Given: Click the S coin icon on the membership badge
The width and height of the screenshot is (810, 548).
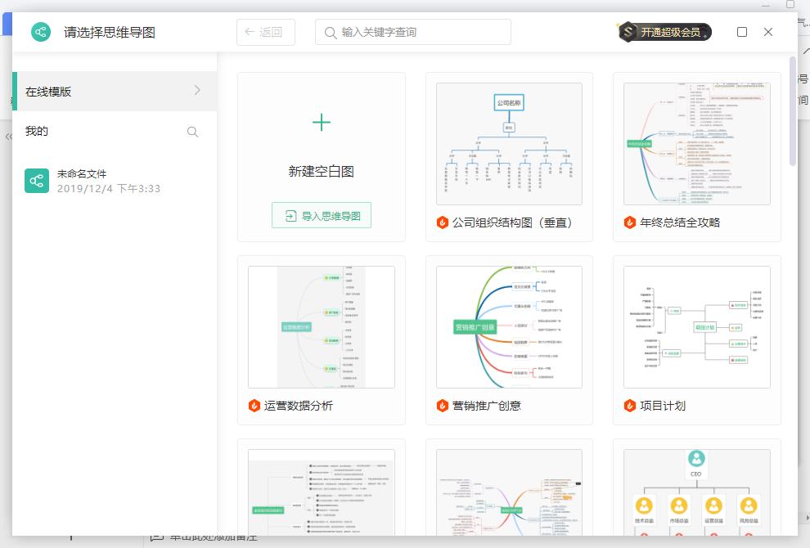Looking at the screenshot, I should [626, 31].
